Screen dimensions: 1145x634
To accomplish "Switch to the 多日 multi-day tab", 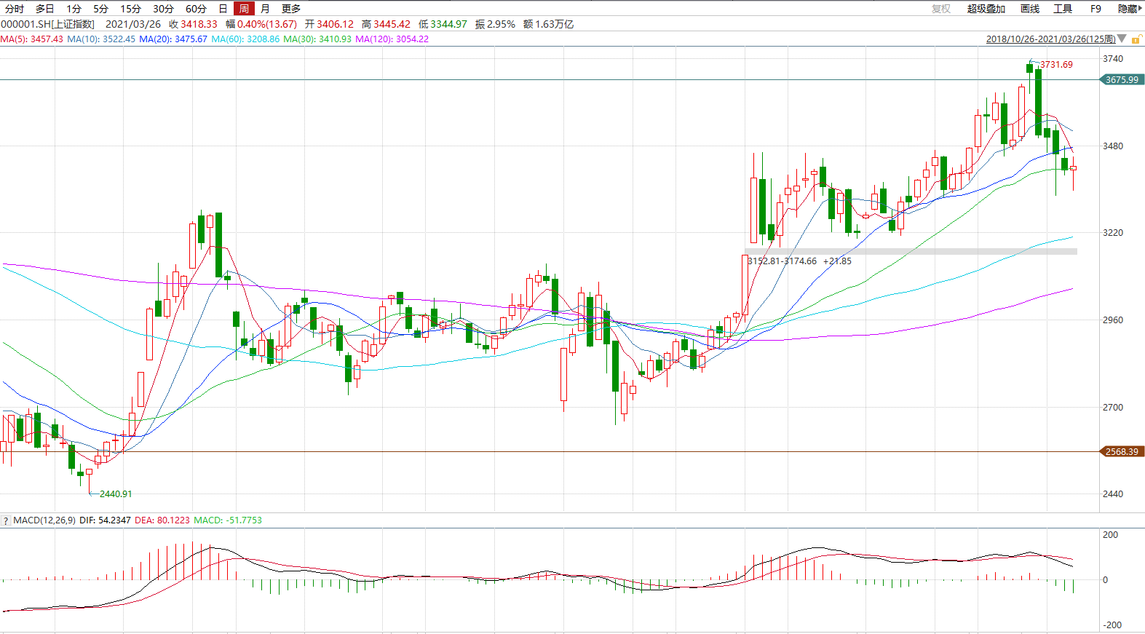I will coord(45,9).
